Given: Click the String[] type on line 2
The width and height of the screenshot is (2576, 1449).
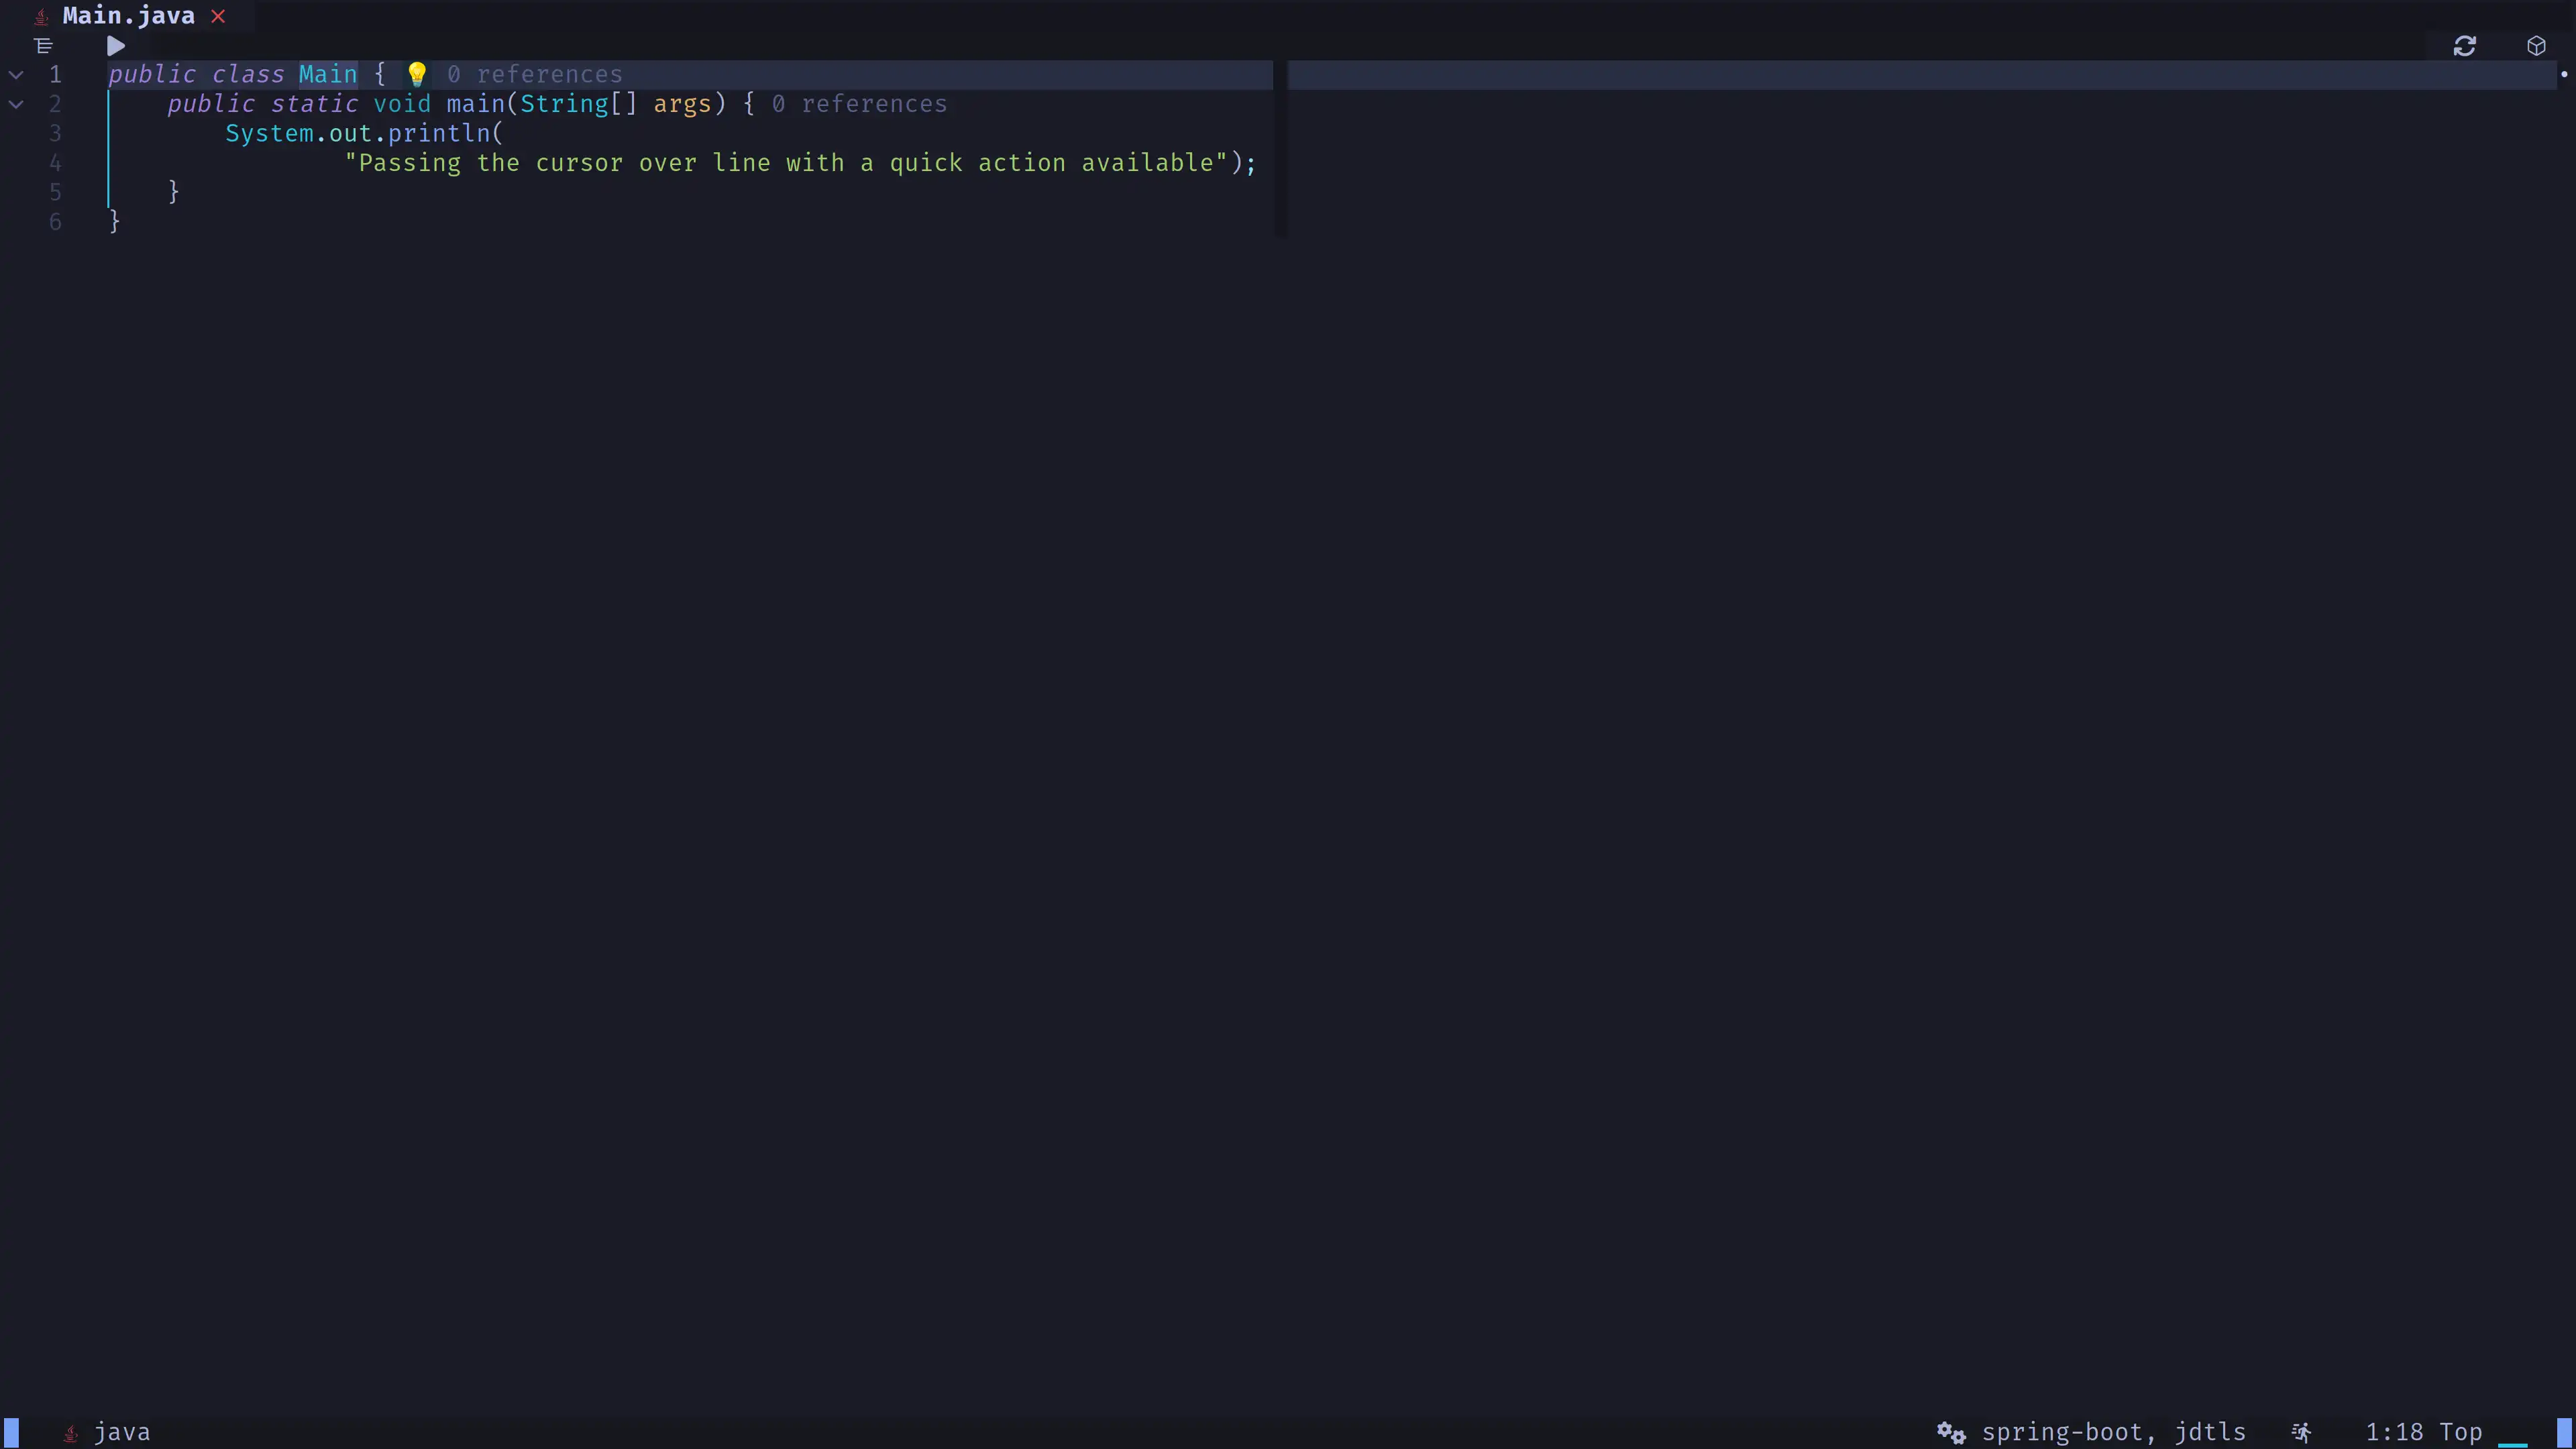Looking at the screenshot, I should click(x=578, y=104).
